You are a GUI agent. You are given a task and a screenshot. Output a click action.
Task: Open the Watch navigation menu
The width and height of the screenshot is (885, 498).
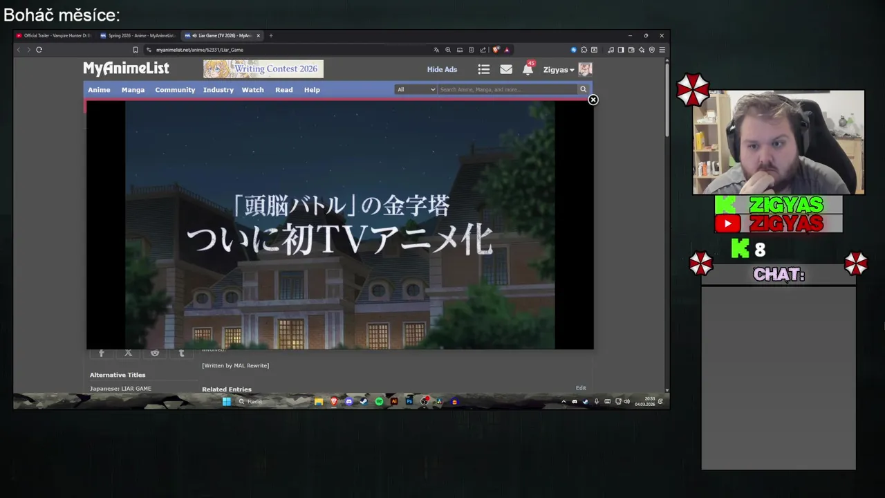tap(252, 90)
